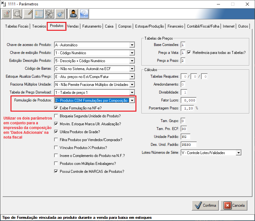
Task: Click the basket toolbar icon
Action: (x=6, y=14)
